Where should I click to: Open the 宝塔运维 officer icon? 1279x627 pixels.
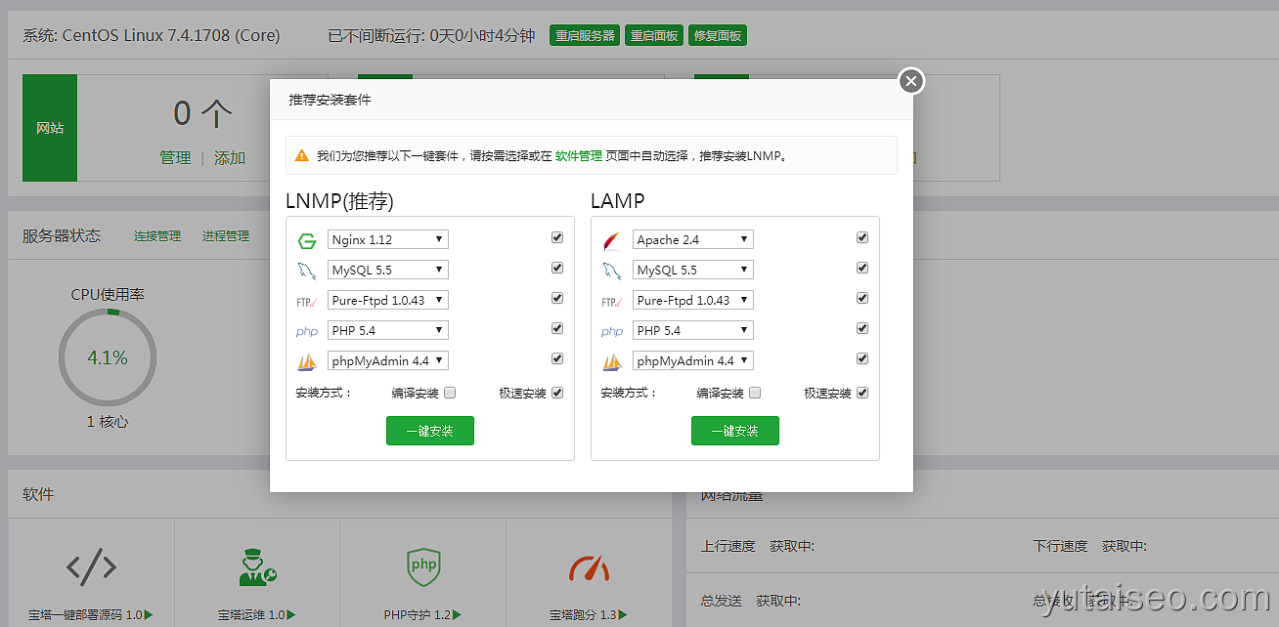tap(258, 567)
